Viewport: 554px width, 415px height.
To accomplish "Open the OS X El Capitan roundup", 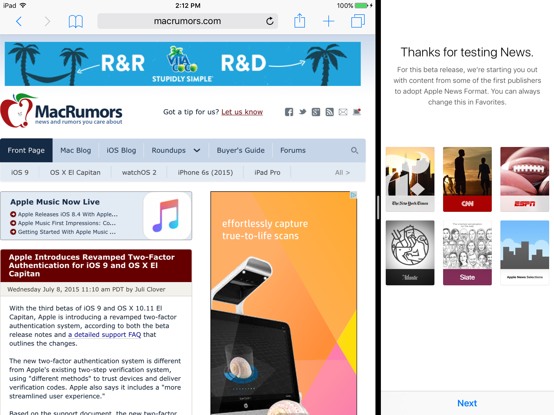I will point(75,172).
